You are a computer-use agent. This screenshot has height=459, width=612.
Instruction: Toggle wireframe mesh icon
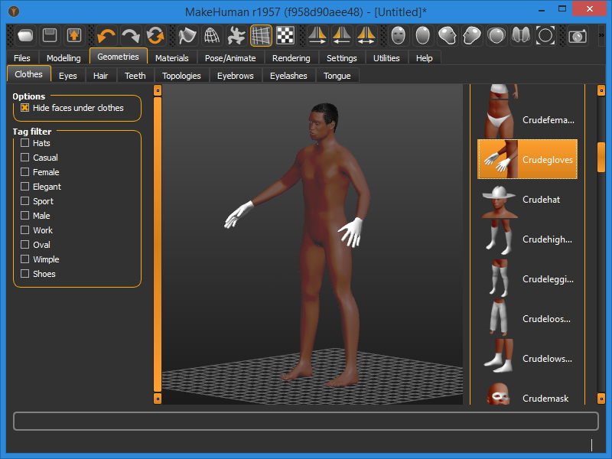212,35
